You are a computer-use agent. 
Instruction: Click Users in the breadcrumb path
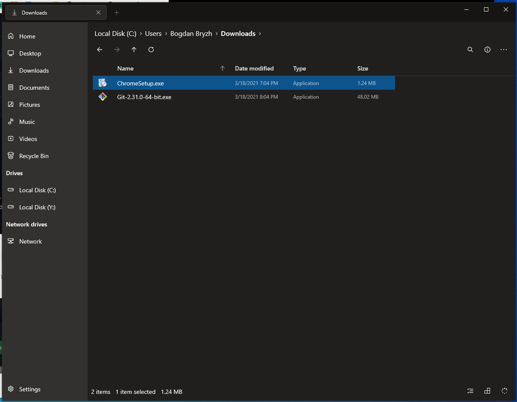coord(153,34)
